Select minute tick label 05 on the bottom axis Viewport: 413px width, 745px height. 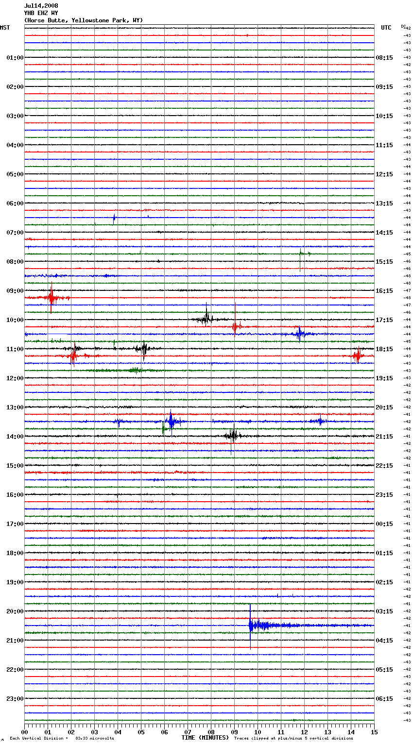click(141, 732)
